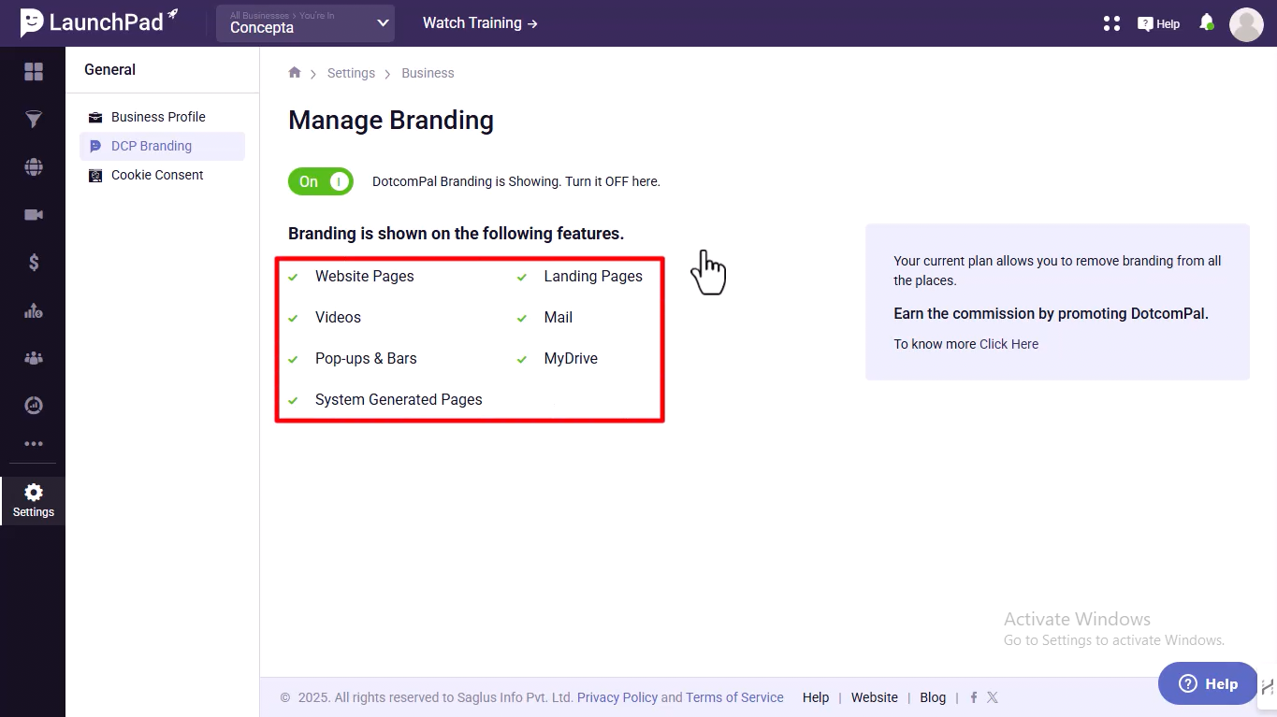Click the floating Help button

pos(1208,683)
